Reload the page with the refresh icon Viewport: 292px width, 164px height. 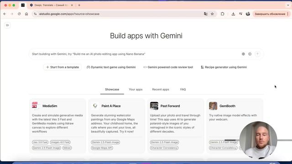click(x=19, y=14)
